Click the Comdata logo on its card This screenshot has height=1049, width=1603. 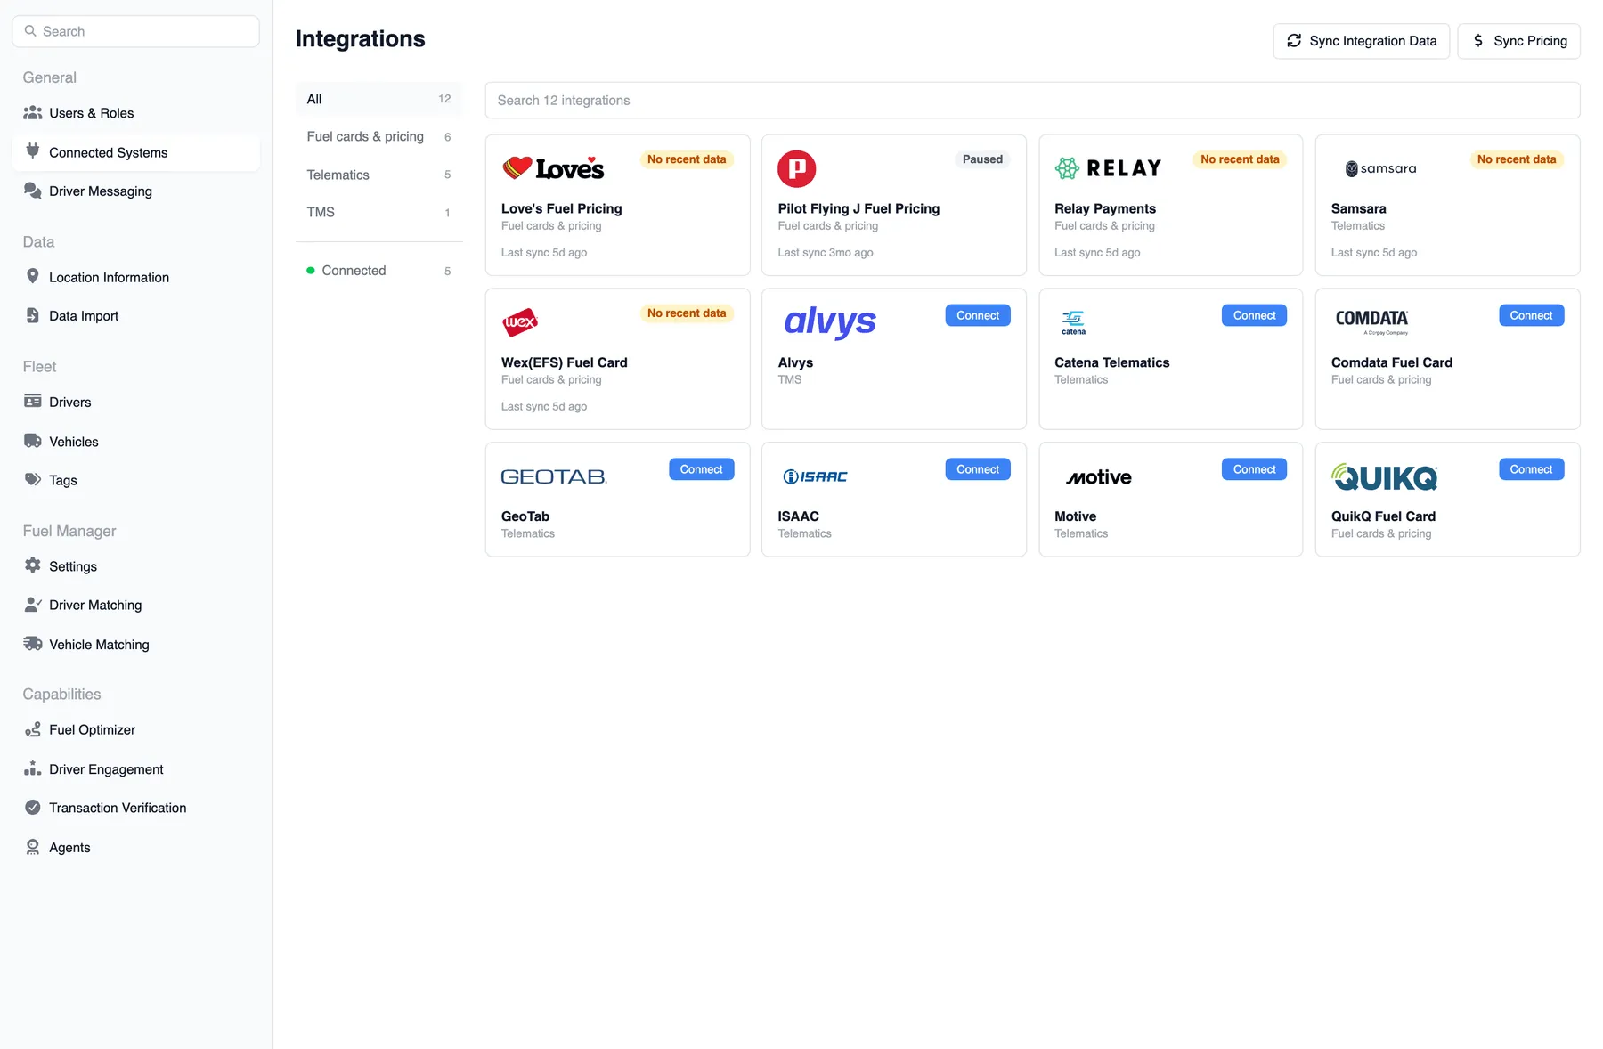pos(1371,321)
